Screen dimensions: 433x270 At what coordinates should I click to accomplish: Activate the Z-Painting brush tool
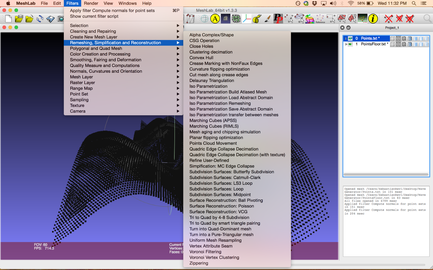click(x=267, y=18)
